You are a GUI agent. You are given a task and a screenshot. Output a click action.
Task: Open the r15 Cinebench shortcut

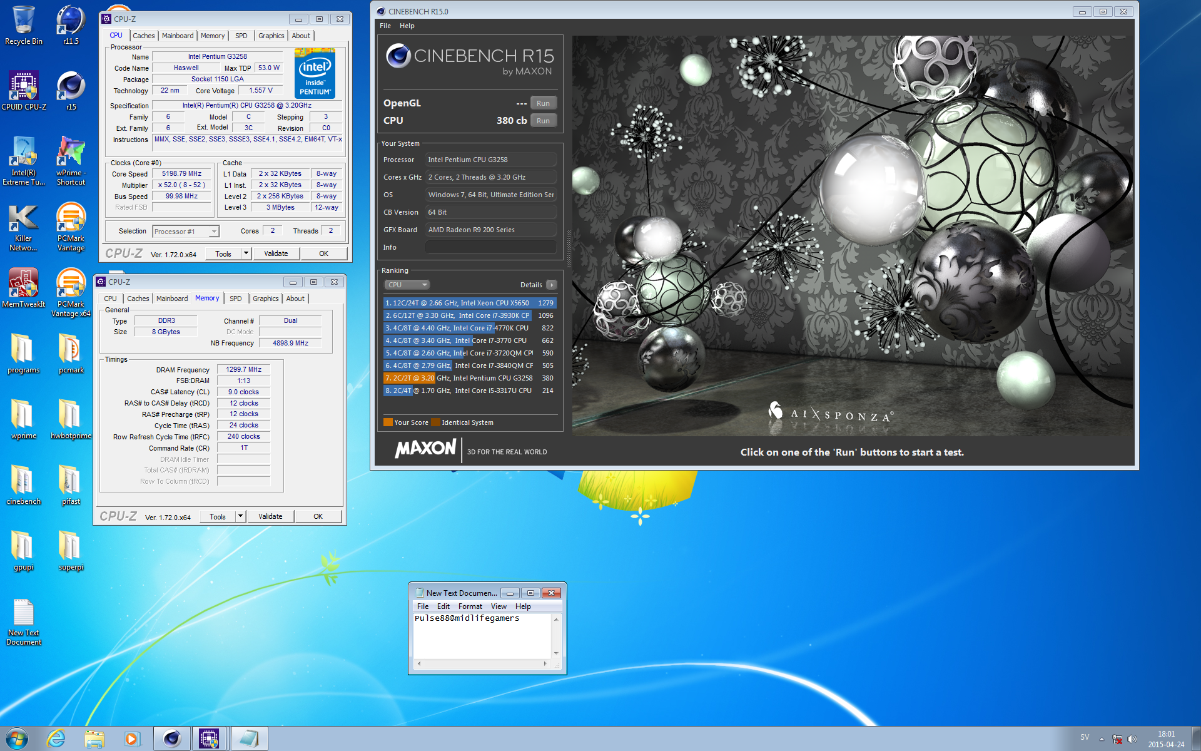point(71,91)
